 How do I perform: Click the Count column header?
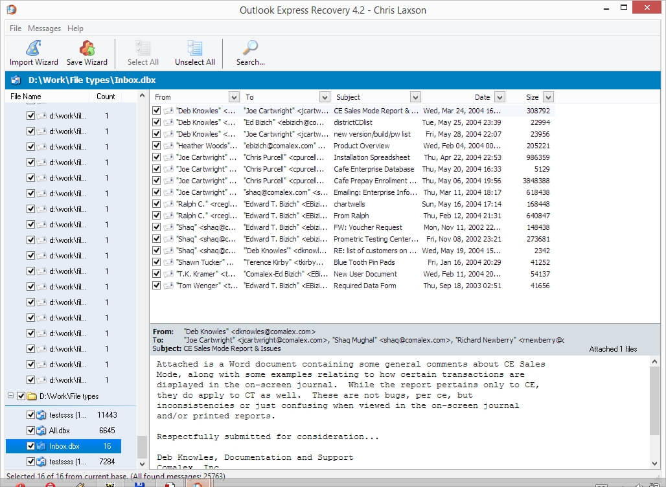(x=106, y=96)
